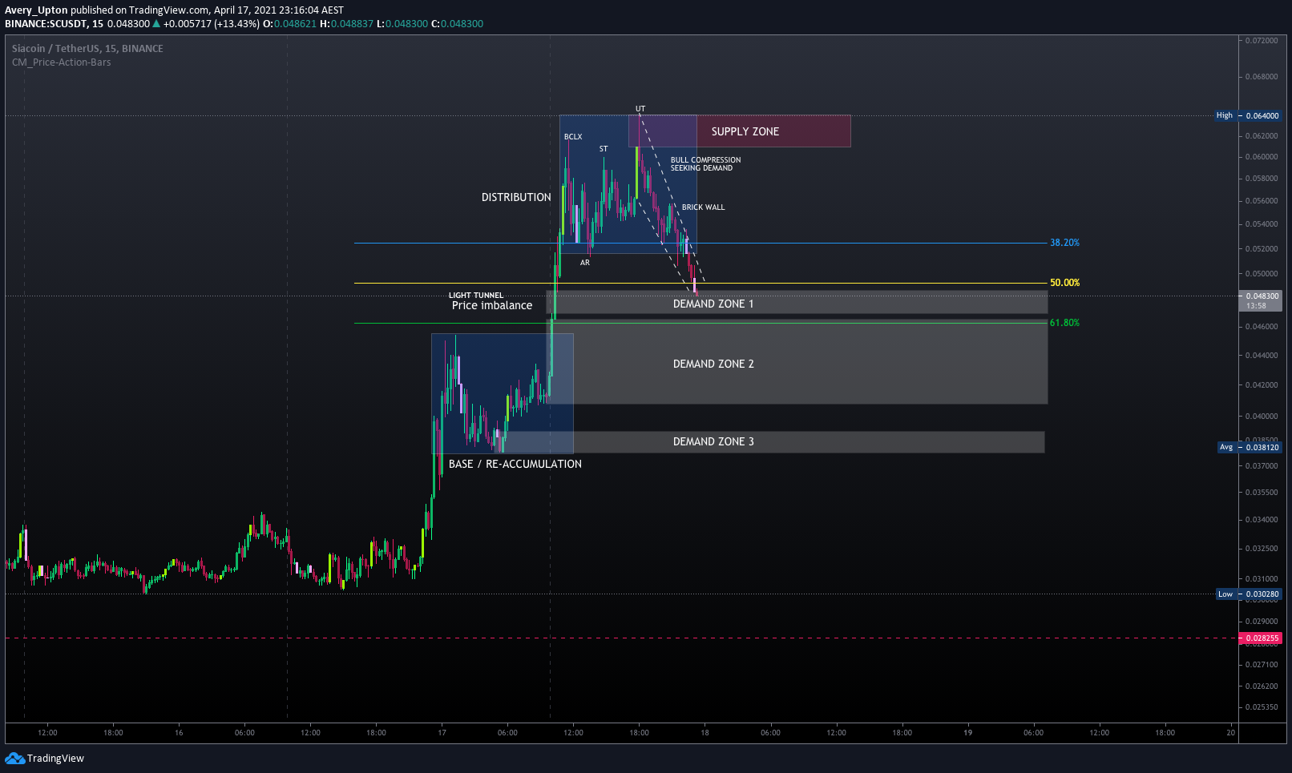Click the Avg 0.038120 price tag

(x=1249, y=447)
